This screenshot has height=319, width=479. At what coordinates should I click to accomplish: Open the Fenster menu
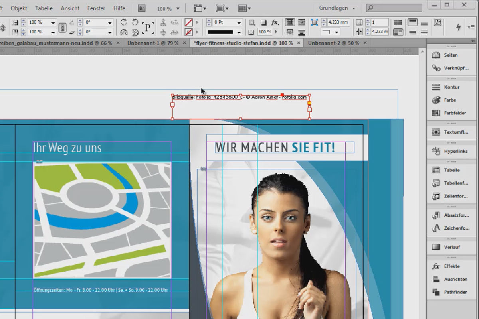coord(96,8)
